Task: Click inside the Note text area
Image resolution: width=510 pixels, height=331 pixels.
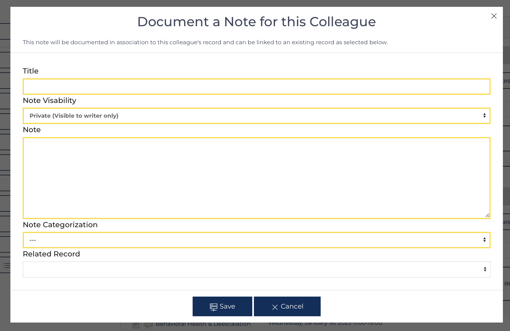Action: (x=256, y=178)
